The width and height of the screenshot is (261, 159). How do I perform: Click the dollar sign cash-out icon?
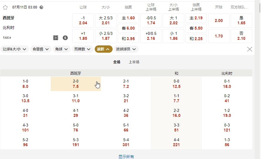click(65, 38)
